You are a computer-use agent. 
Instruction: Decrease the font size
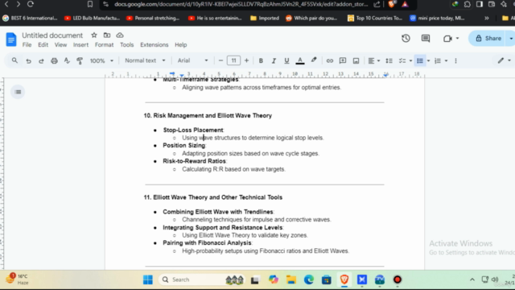pos(220,60)
